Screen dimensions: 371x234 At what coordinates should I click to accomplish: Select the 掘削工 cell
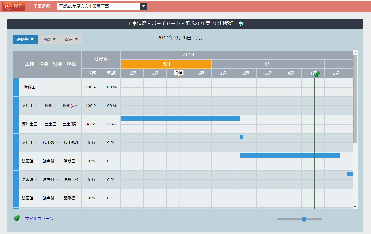[x=50, y=105]
